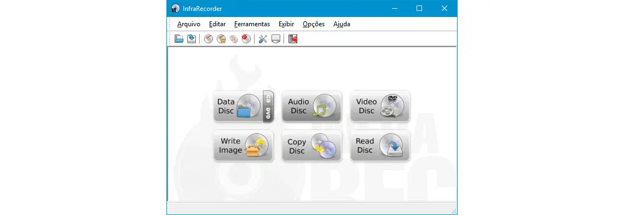Click the Write Image button
624x215 pixels.
243,146
